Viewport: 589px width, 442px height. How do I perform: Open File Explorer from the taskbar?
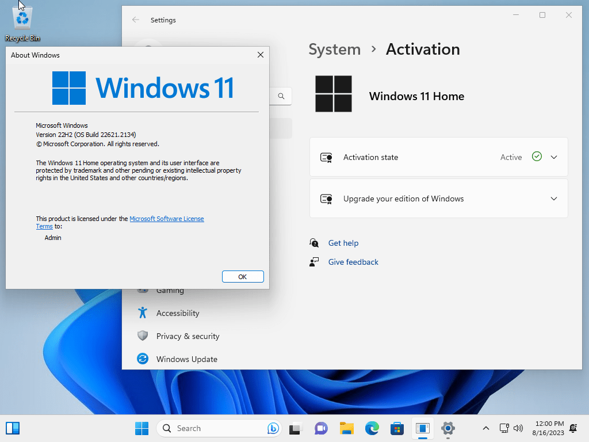click(x=347, y=428)
